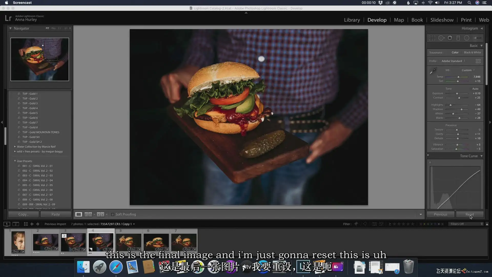Viewport: 492px width, 277px height.
Task: Open second window display button 2
Action: (x=16, y=224)
